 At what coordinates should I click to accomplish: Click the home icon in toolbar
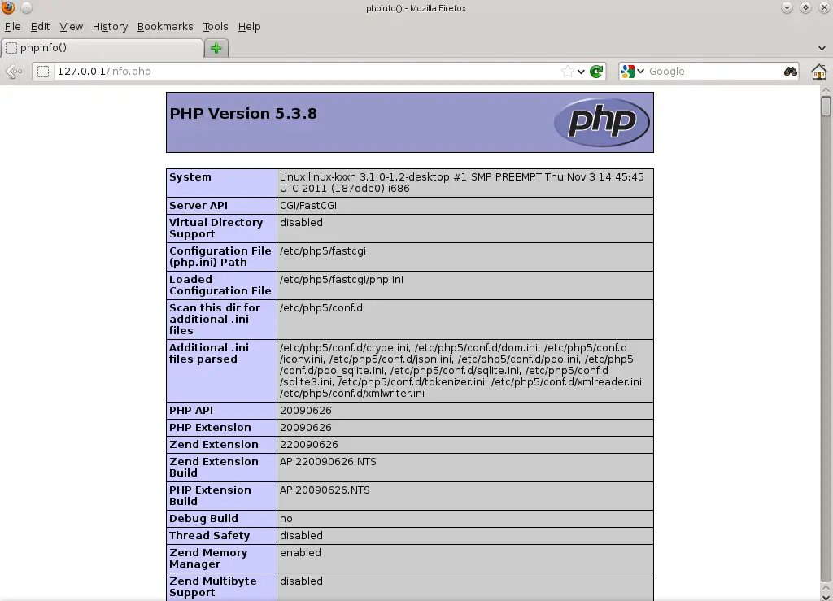coord(818,71)
